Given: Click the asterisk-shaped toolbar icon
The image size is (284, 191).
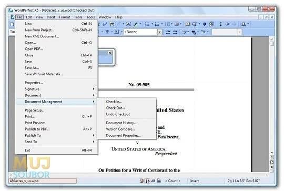Looking at the screenshot, I should click(x=205, y=24).
